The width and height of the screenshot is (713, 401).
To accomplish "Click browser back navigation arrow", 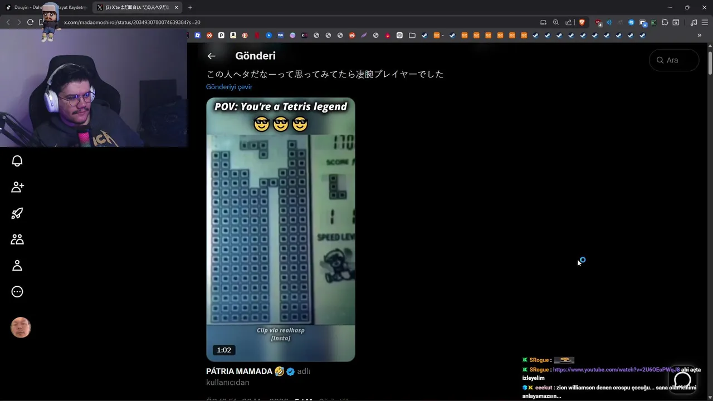I will click(8, 22).
